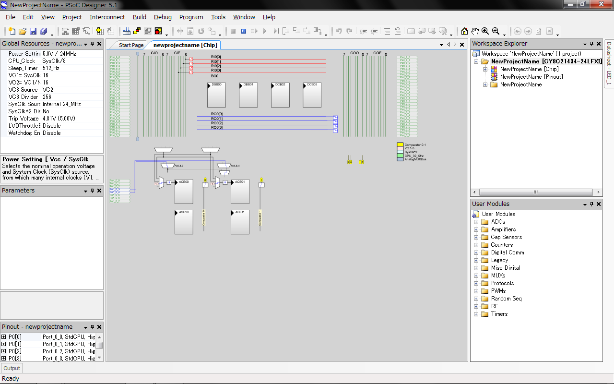614x384 pixels.
Task: Click the Undo arrow icon
Action: coord(339,31)
